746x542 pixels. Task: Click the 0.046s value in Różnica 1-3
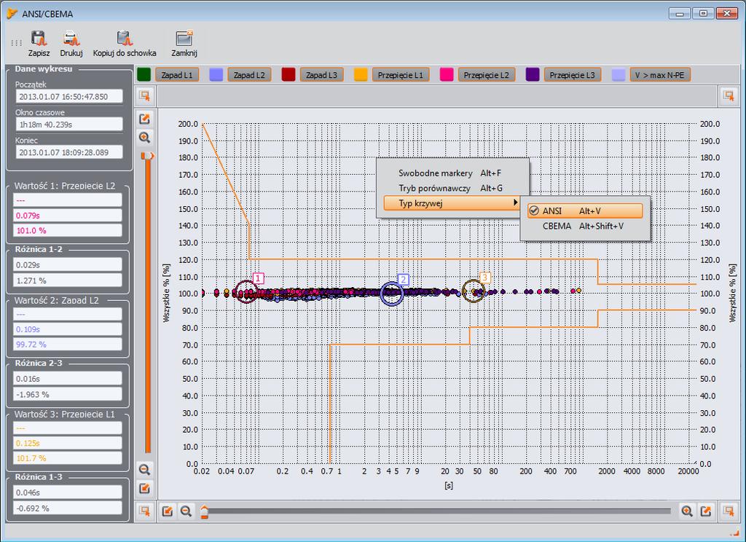click(68, 492)
